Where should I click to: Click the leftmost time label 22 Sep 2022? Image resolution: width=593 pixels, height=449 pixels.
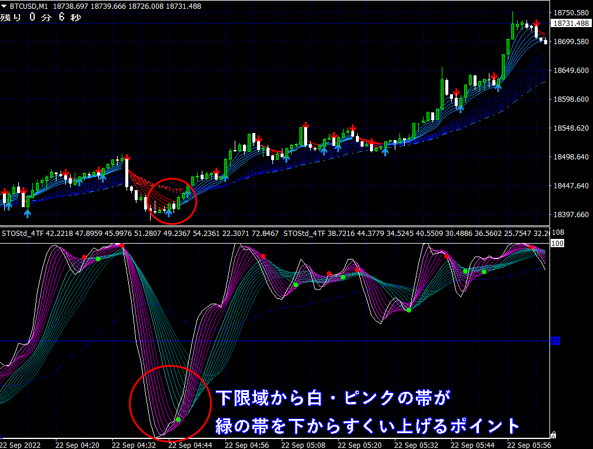tap(21, 445)
